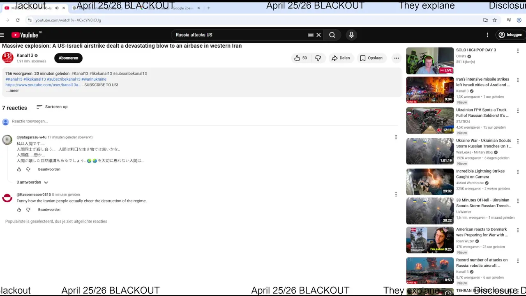Screen dimensions: 526x296
Task: Open @yatagarasu-w4u commenter profile name
Action: pos(32,137)
